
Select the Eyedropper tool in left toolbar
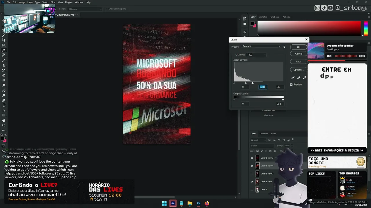click(x=4, y=50)
